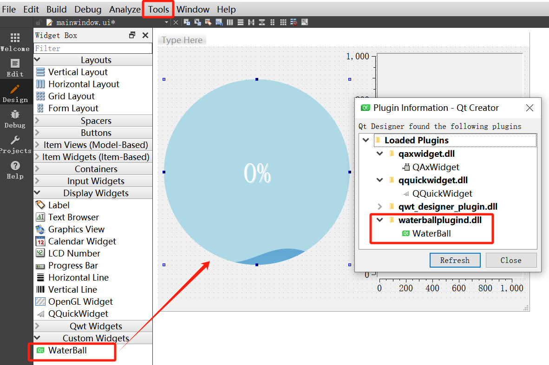Activate the Edit Tab Order toolbar icon
This screenshot has height=365, width=549.
click(x=219, y=22)
